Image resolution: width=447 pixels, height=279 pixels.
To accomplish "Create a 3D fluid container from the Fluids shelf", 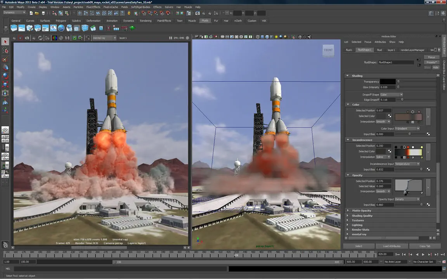I will pos(13,28).
